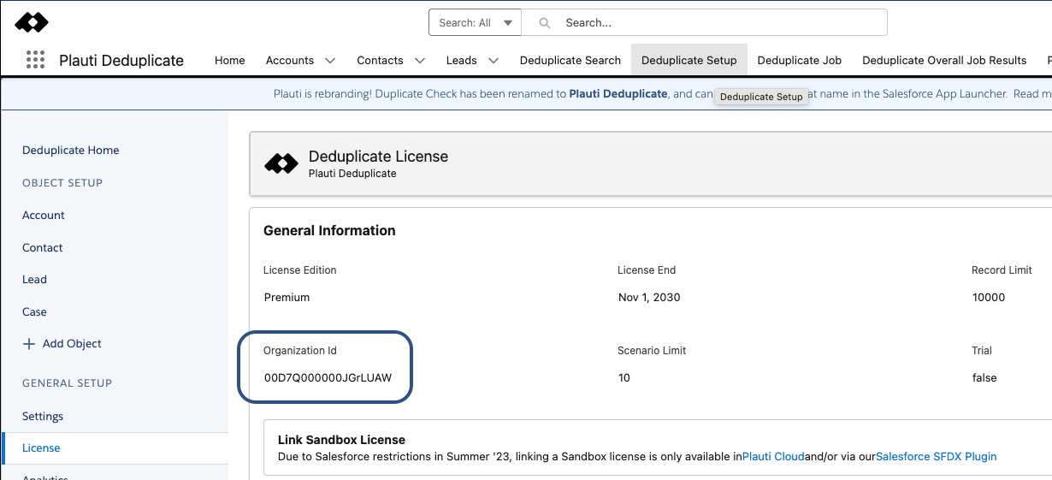The height and width of the screenshot is (480, 1052).
Task: Click the License End date Nov 1, 2030
Action: point(649,298)
